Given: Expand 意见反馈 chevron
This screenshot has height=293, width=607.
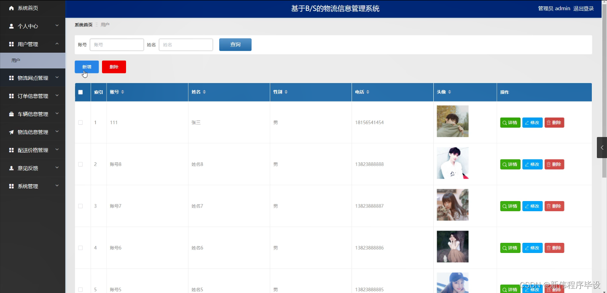Looking at the screenshot, I should (x=57, y=168).
